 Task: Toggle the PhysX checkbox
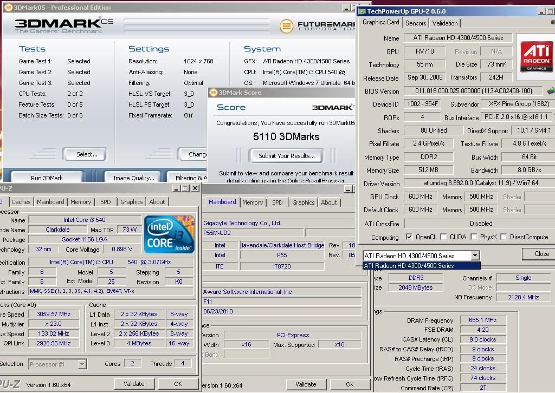(x=474, y=237)
